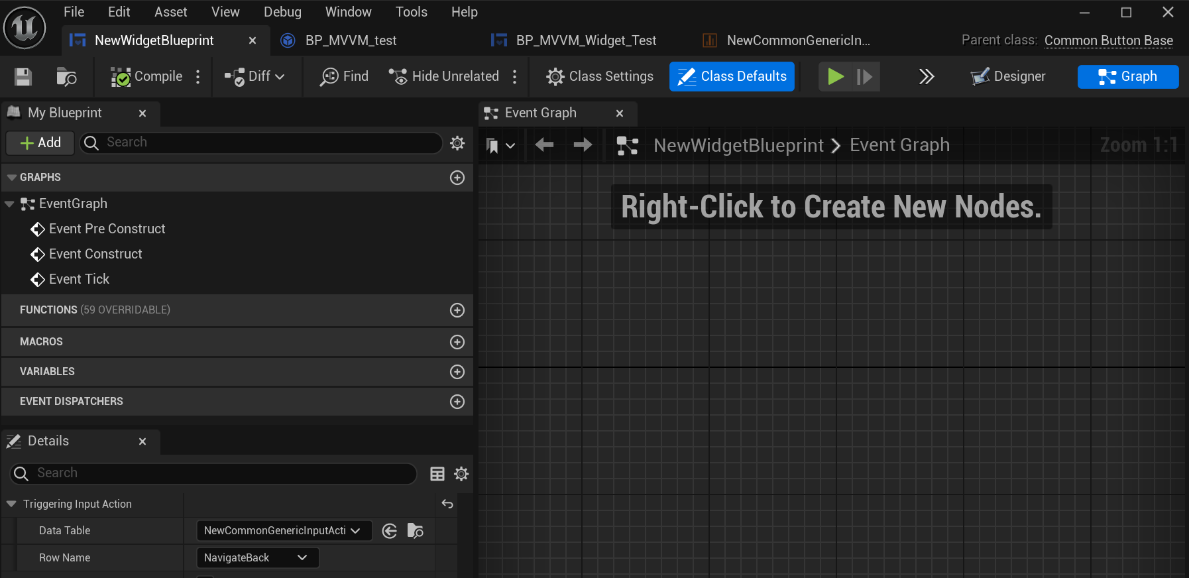Screen dimensions: 1189x578
Task: Expand toolbar overflow chevrons
Action: [927, 77]
